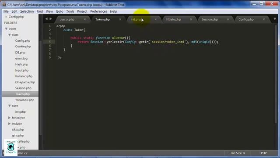Click the sidebar vertical scrollbar
280x158 pixels.
click(41, 88)
